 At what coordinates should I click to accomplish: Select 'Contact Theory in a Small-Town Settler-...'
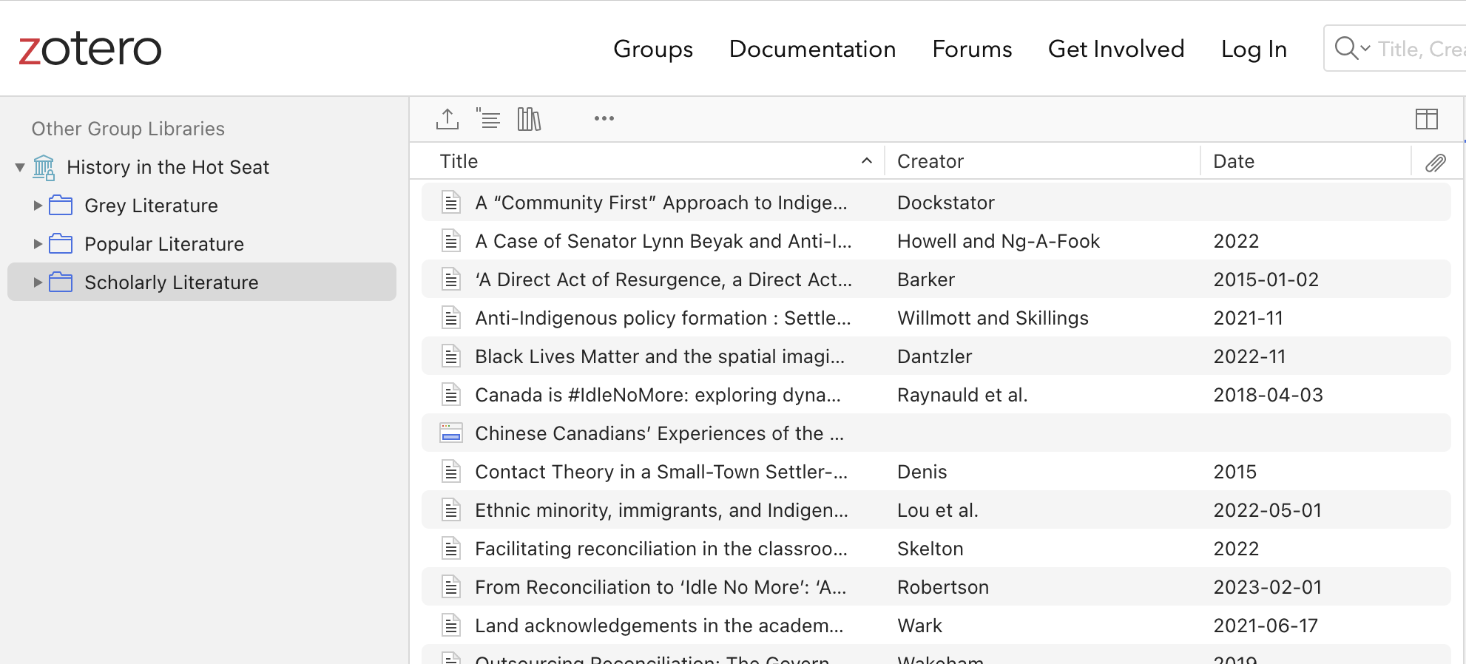point(661,472)
